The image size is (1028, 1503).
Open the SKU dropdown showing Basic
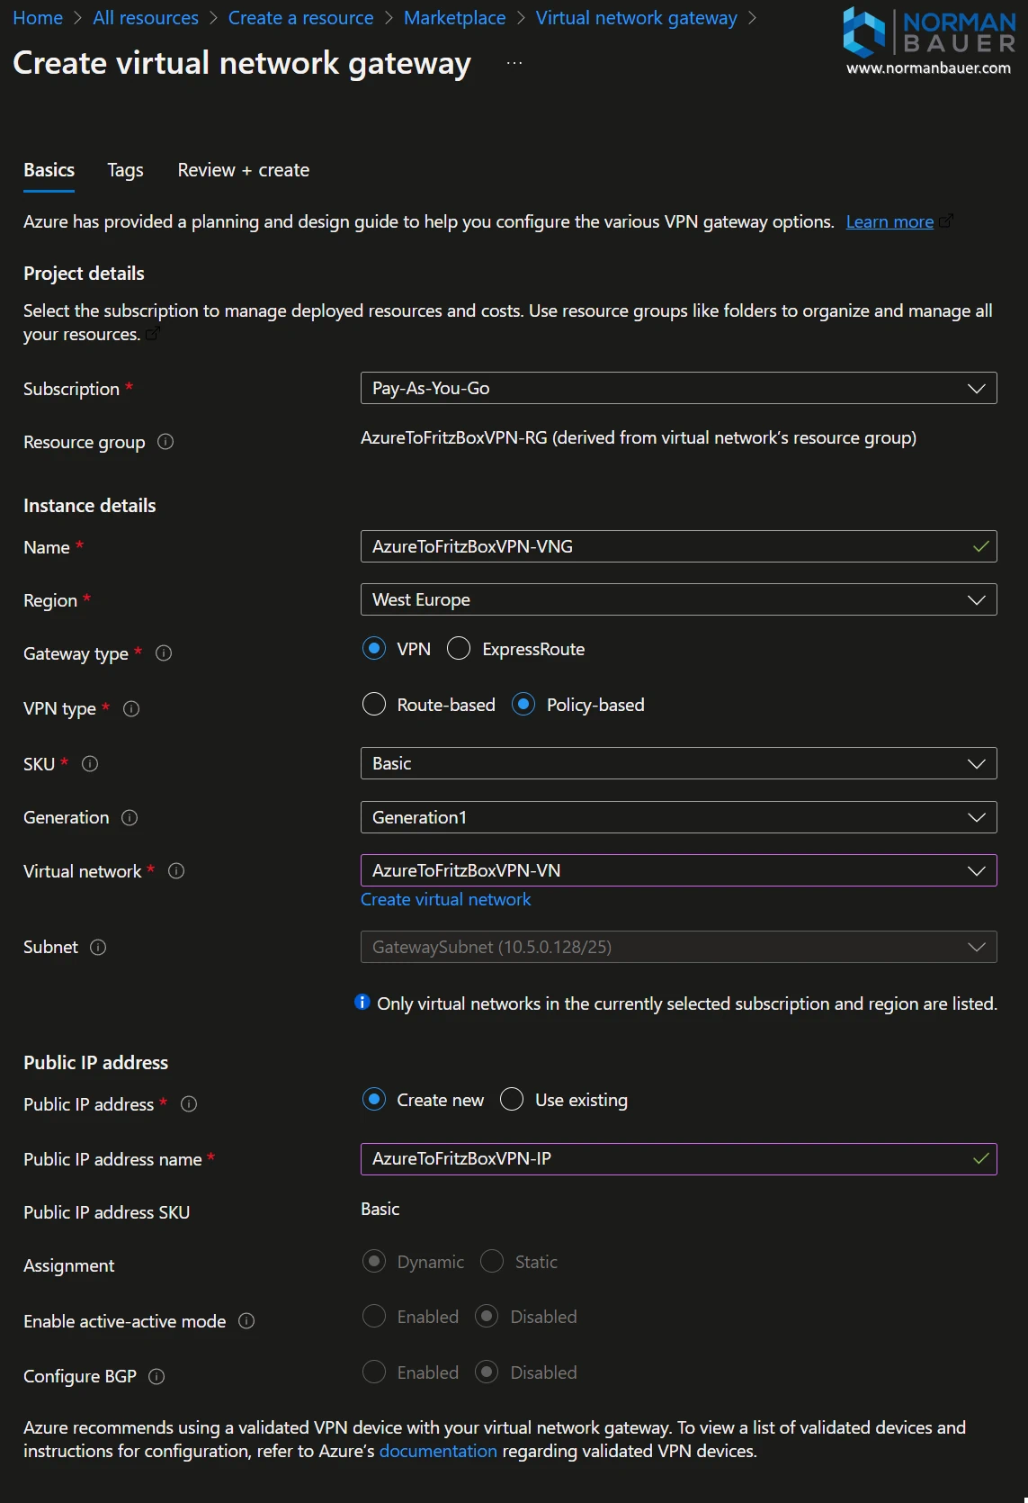point(678,763)
